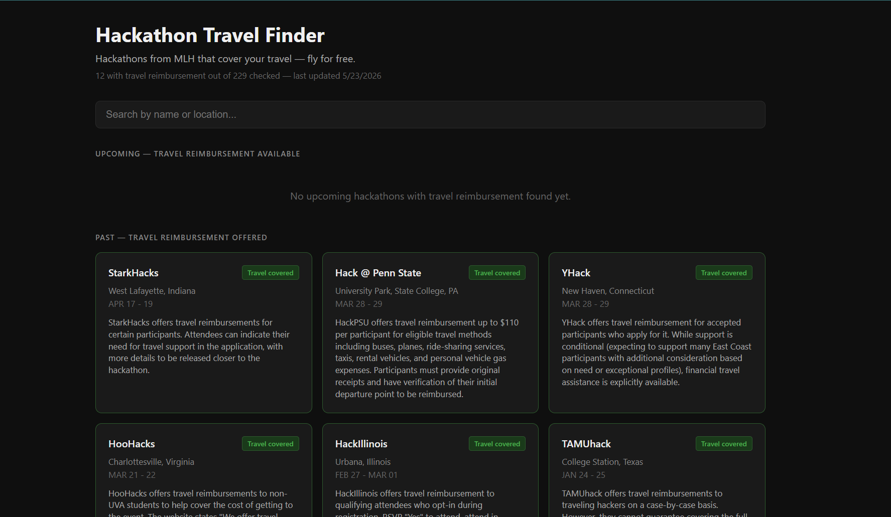Click 'University Park, State College, PA' location

pos(397,291)
